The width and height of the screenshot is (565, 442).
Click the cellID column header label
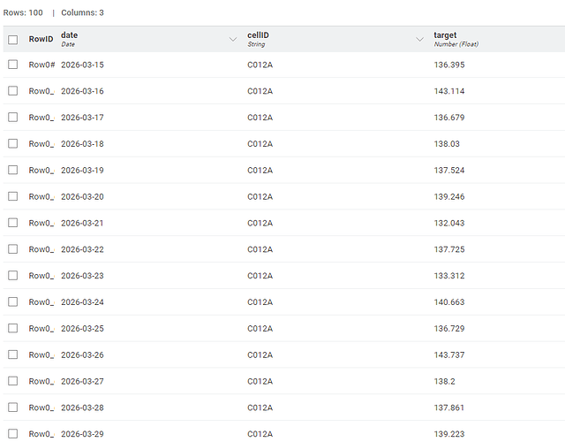click(259, 35)
